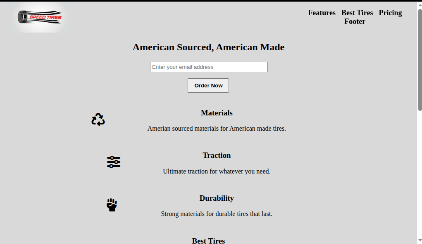422x244 pixels.
Task: Go to the Best Tires nav link
Action: tap(357, 13)
